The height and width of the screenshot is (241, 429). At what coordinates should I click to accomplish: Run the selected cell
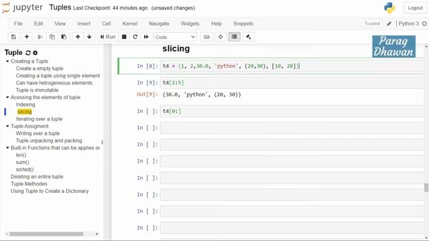(108, 37)
